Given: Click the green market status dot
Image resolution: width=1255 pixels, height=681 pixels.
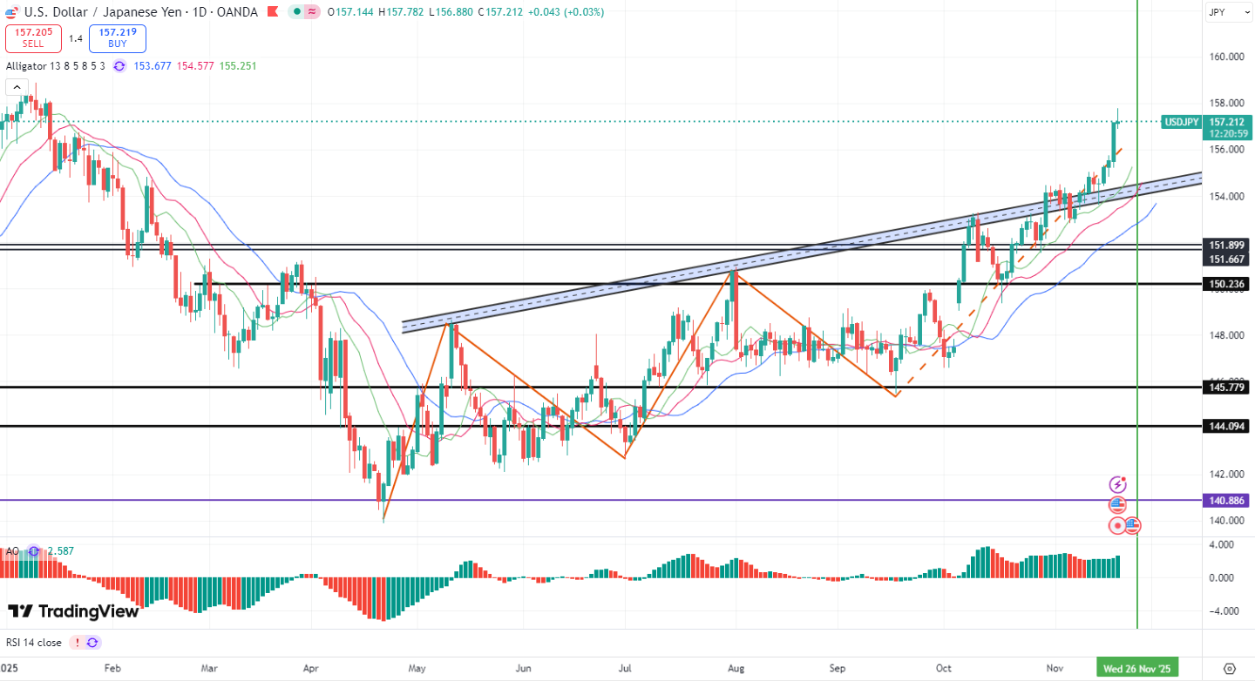Looking at the screenshot, I should (x=298, y=12).
